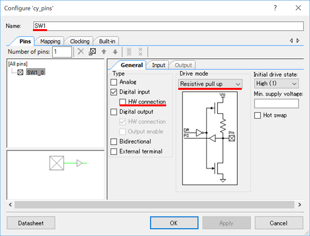Enable the Bidirectional checkbox
Screen dimensions: 310x236
[114, 142]
